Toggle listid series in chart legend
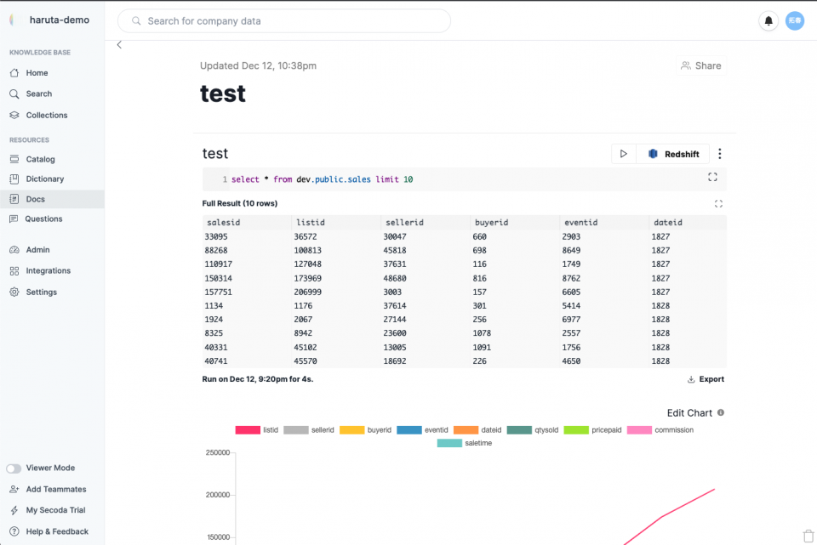817x545 pixels. (x=257, y=430)
